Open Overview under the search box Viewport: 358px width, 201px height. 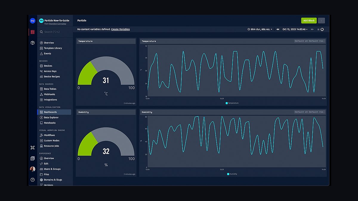(49, 43)
